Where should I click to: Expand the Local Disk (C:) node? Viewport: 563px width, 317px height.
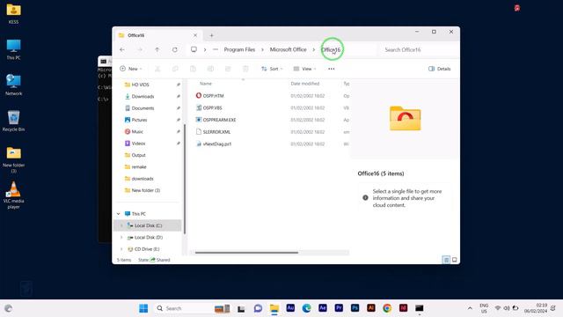point(121,225)
